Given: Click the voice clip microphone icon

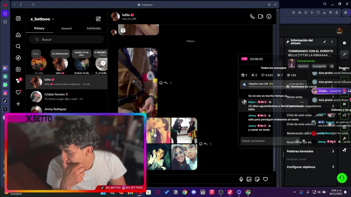Looking at the screenshot, I should pyautogui.click(x=241, y=179).
